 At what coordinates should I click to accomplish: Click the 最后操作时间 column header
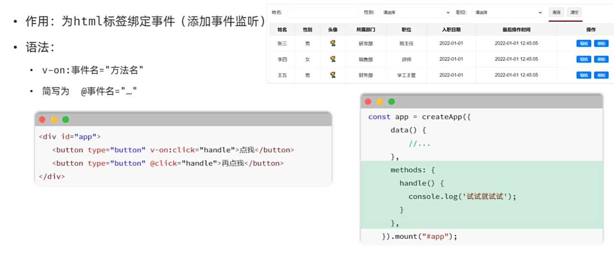click(516, 30)
